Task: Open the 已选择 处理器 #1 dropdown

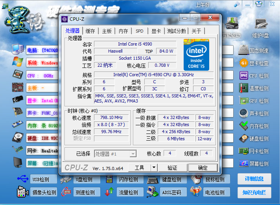Action: (115, 154)
